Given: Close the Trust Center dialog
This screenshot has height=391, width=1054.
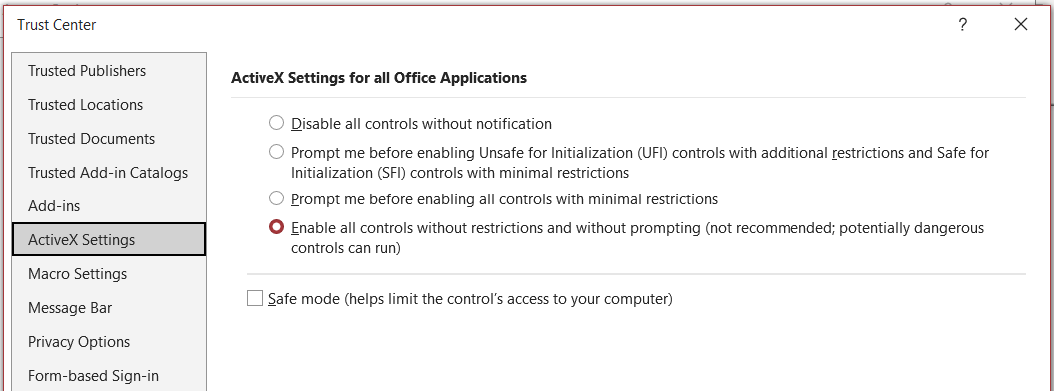Looking at the screenshot, I should pyautogui.click(x=1020, y=25).
